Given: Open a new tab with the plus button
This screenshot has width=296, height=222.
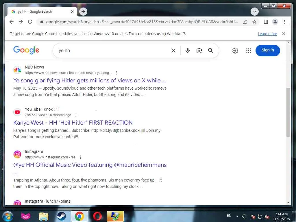Looking at the screenshot, I should click(x=83, y=12).
